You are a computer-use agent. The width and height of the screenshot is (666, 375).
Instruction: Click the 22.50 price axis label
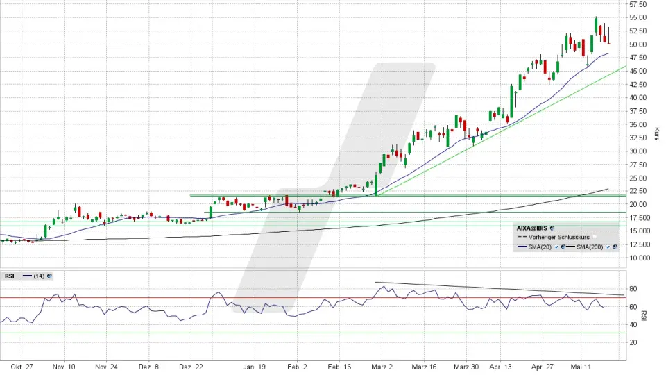638,191
